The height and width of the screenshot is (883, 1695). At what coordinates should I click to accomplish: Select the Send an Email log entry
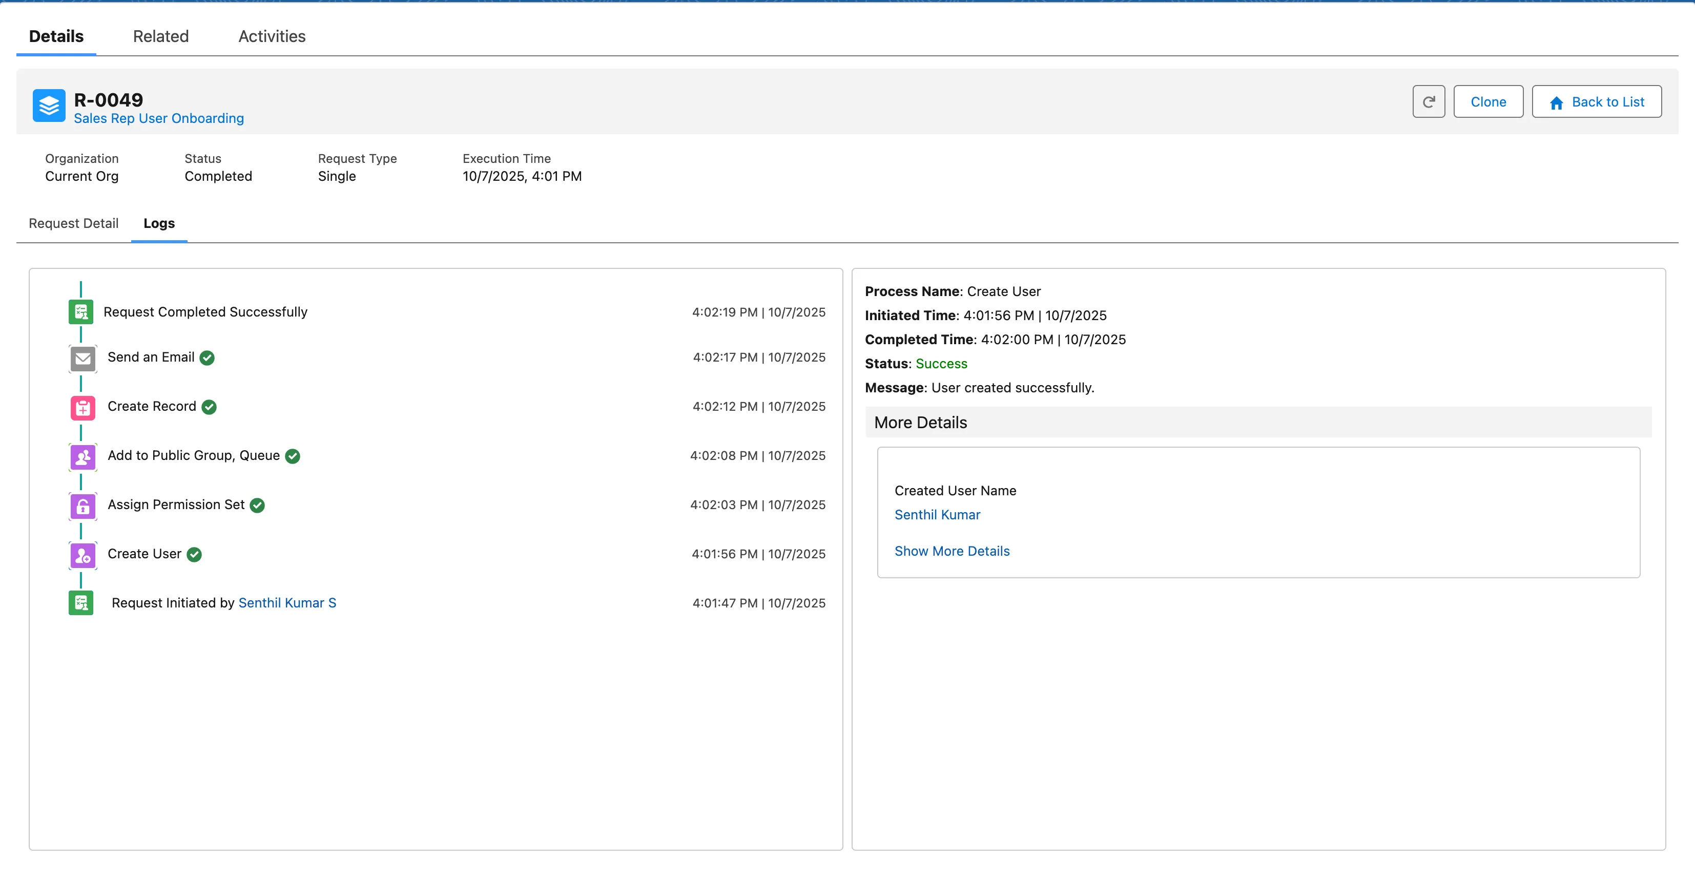click(151, 357)
